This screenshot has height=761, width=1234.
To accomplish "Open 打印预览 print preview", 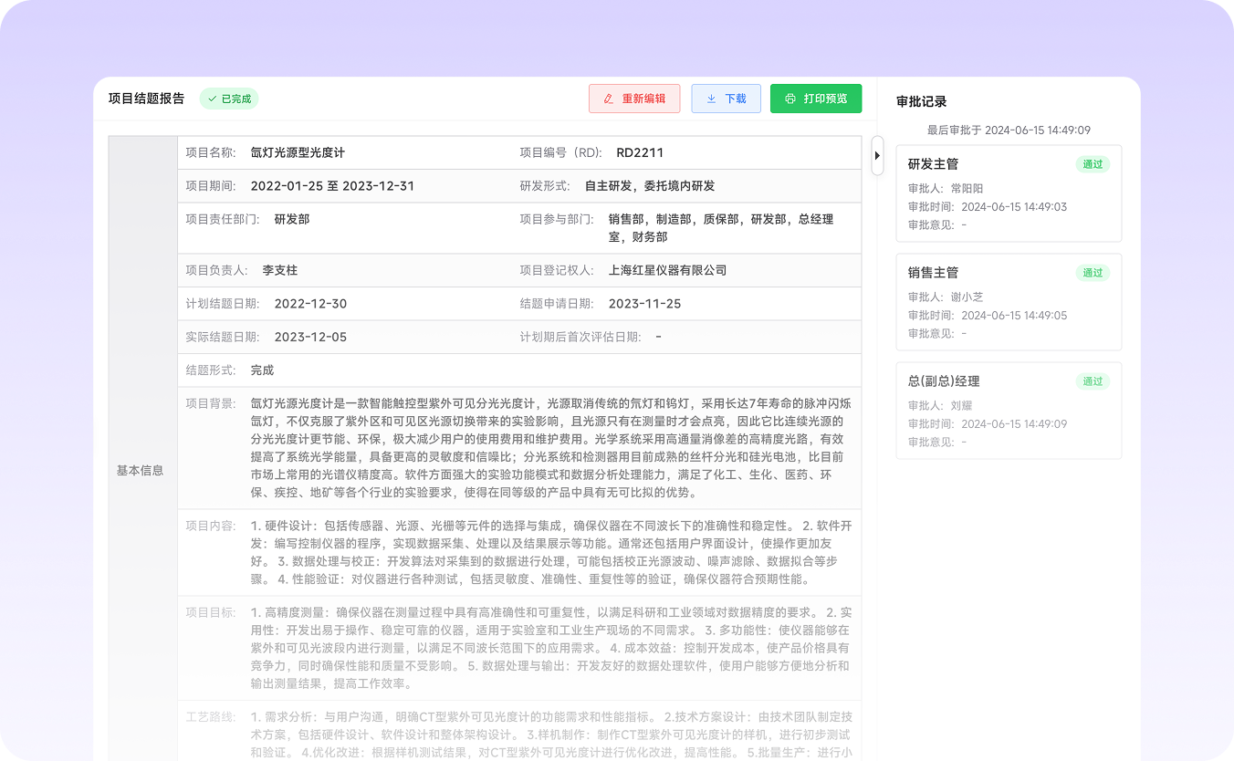I will [x=815, y=99].
